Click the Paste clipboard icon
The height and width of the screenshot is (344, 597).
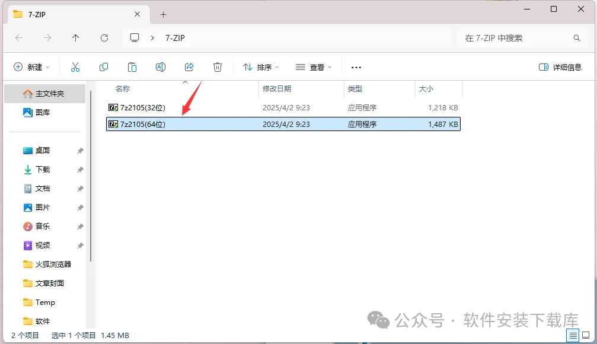click(132, 68)
